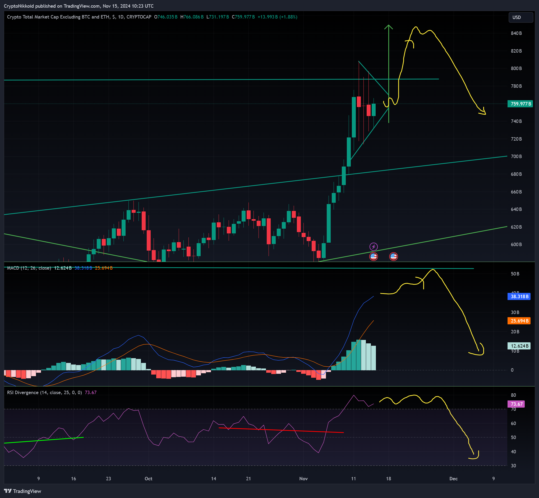Click the close value C759.977 B
Image resolution: width=539 pixels, height=498 pixels.
coord(243,17)
